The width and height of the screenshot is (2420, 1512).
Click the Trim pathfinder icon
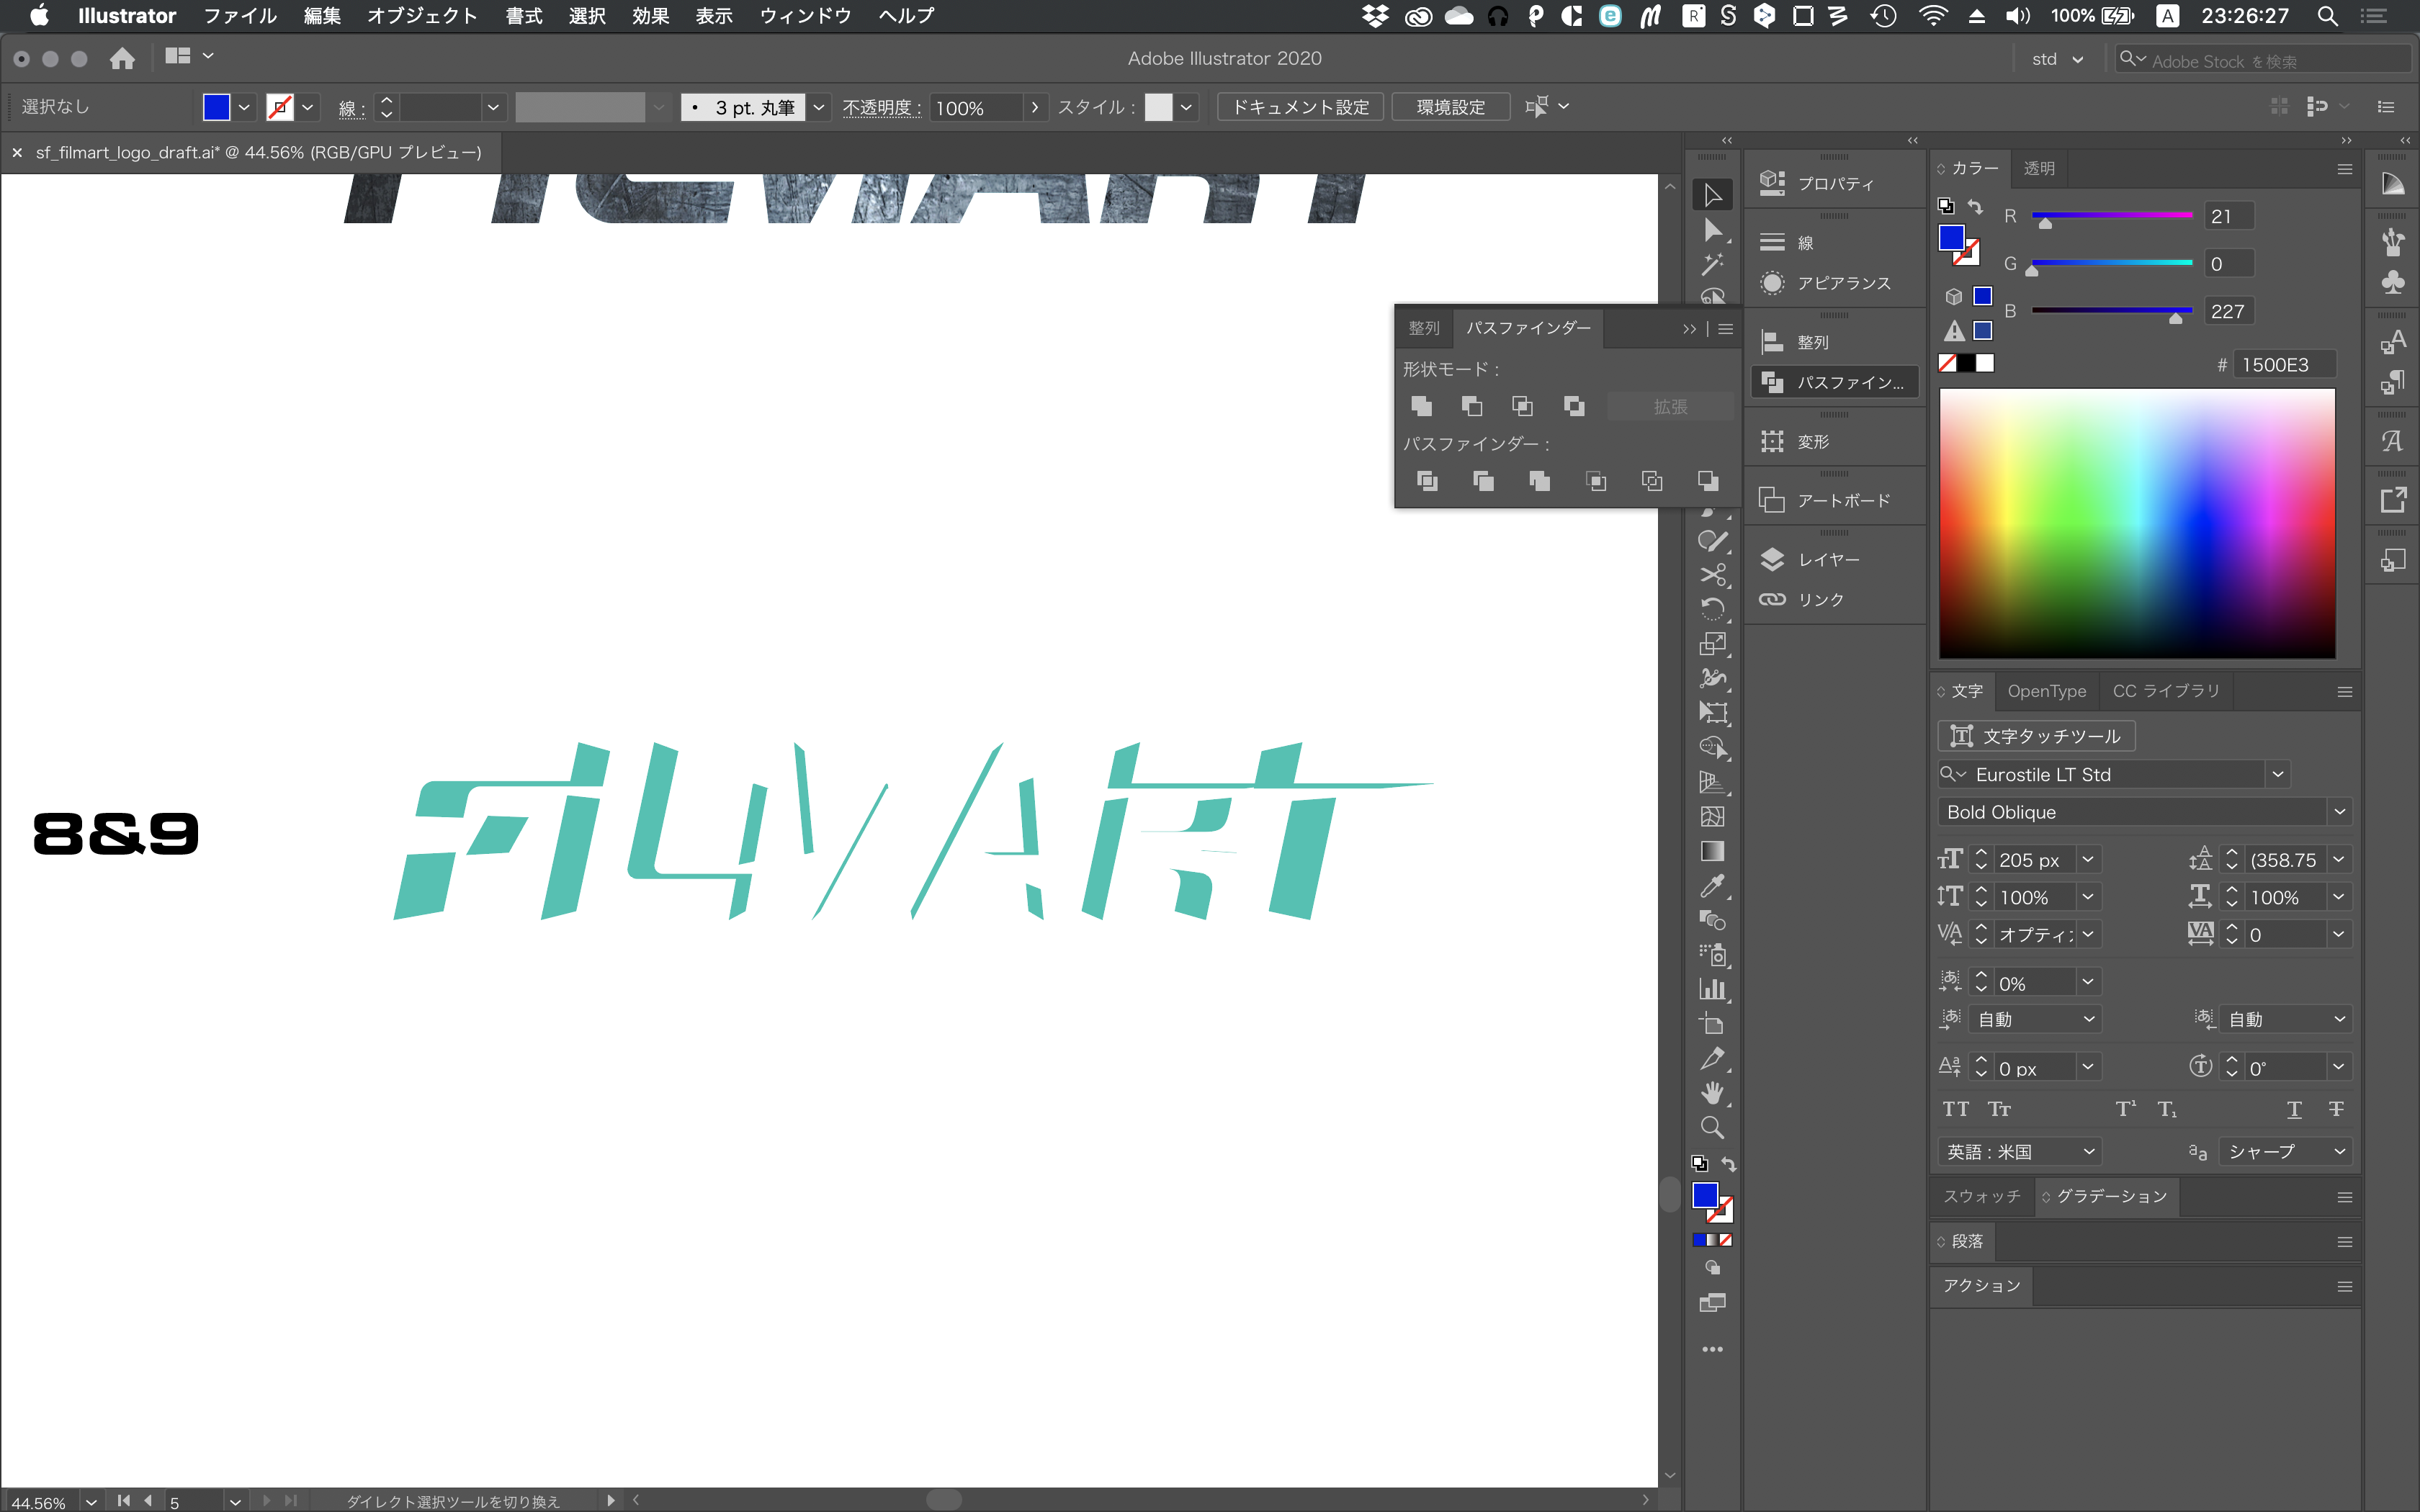[x=1483, y=481]
